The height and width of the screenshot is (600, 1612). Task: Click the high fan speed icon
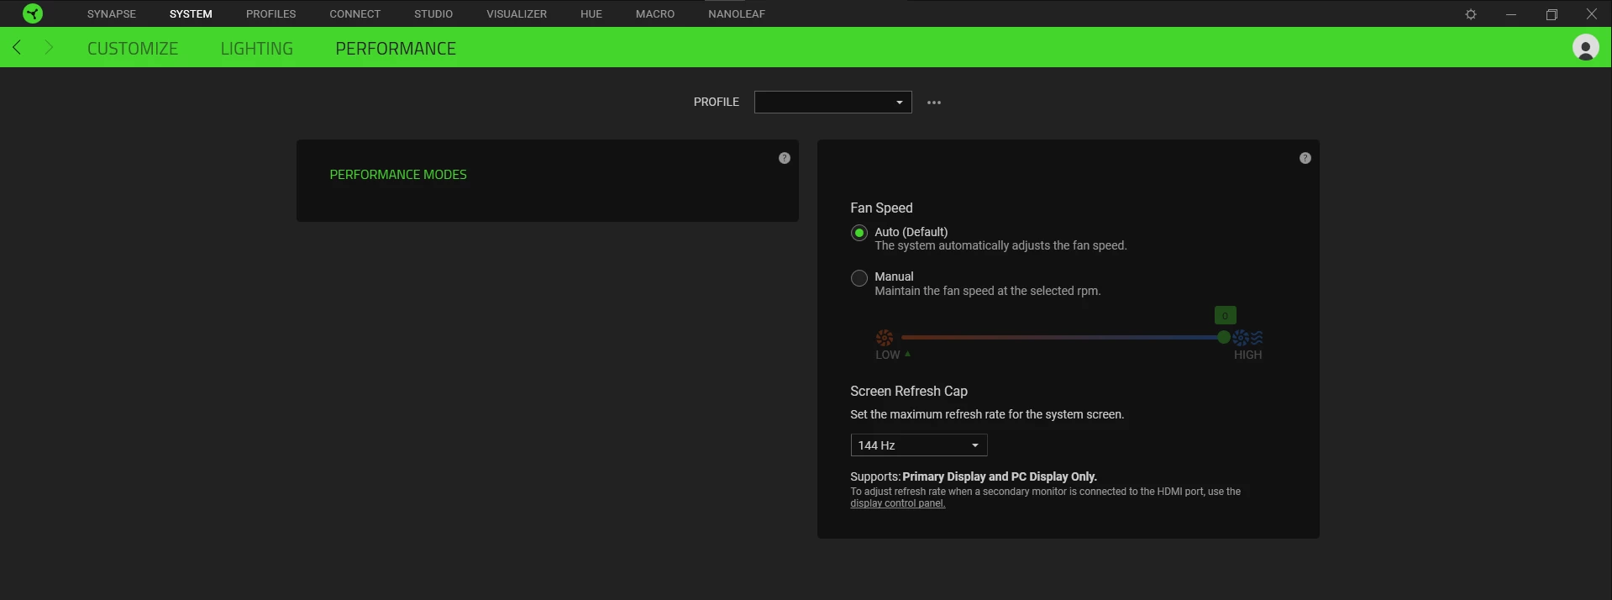(x=1247, y=338)
